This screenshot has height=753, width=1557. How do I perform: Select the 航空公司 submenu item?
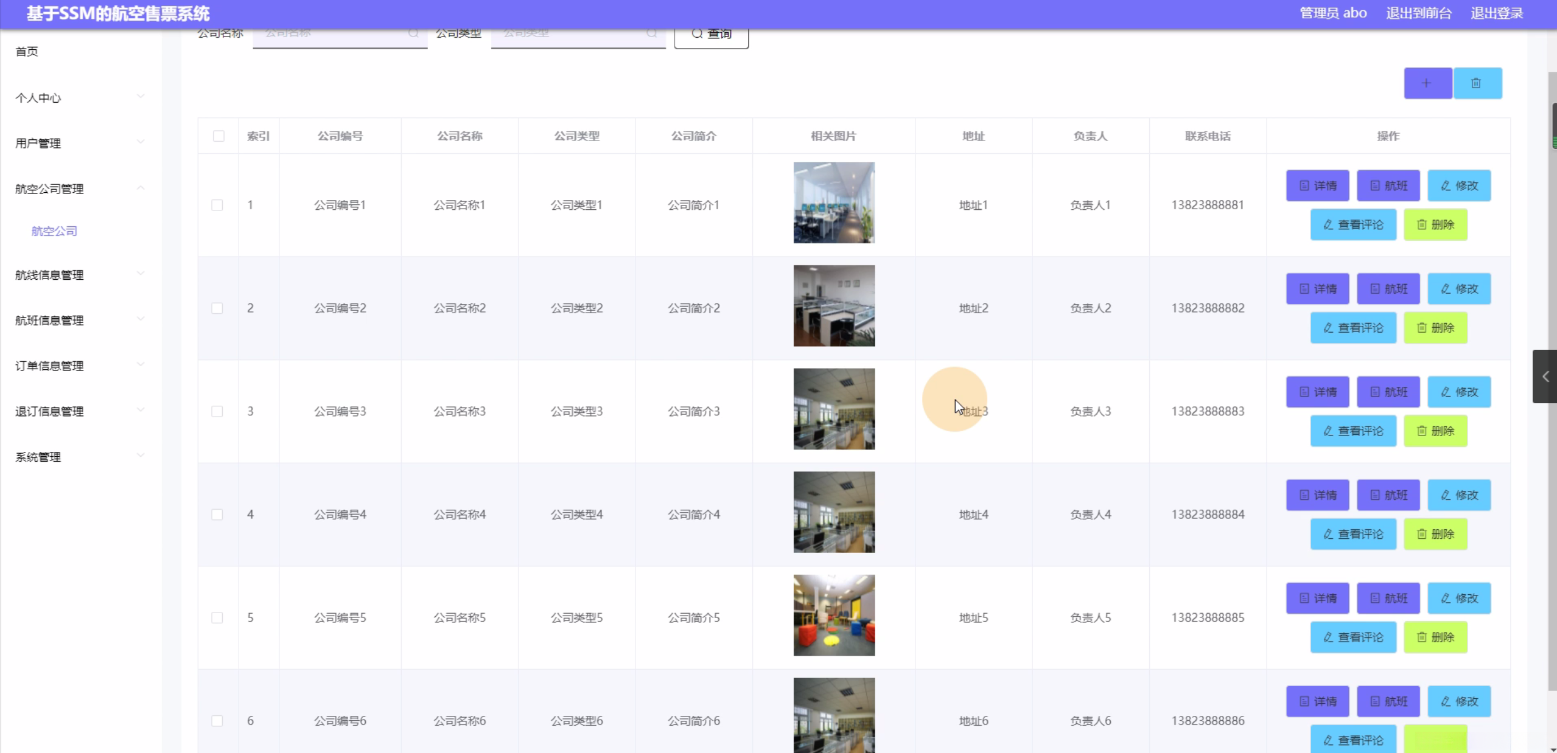(x=54, y=231)
